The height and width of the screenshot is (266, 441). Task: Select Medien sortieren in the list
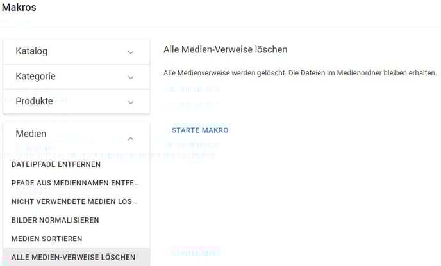(46, 239)
